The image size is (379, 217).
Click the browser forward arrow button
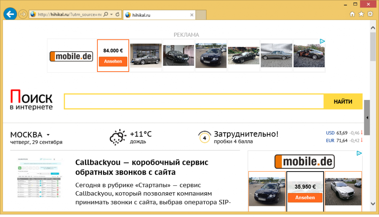point(23,14)
